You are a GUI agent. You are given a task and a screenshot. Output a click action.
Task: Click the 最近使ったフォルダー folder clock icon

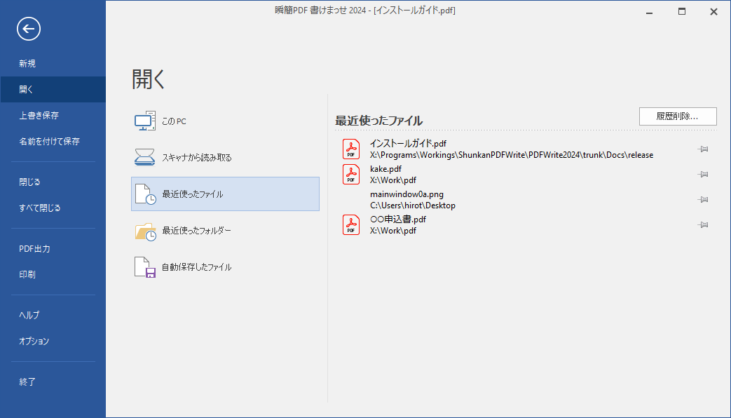(x=145, y=231)
